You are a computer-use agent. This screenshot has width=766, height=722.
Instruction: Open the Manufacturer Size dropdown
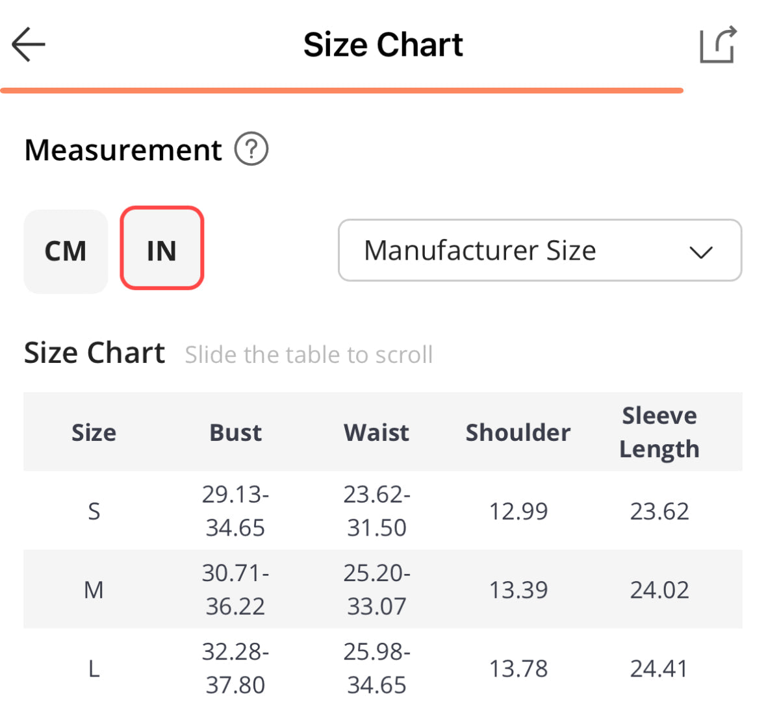tap(539, 251)
